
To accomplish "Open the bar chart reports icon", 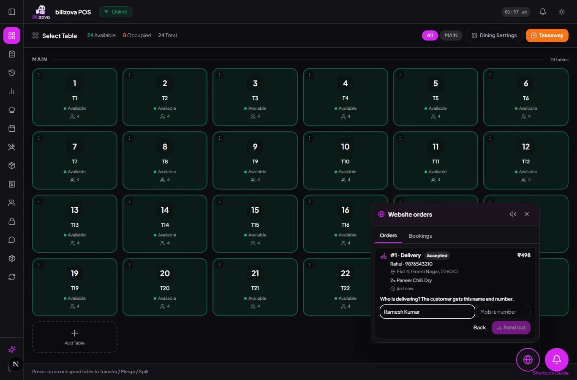I will (x=12, y=91).
